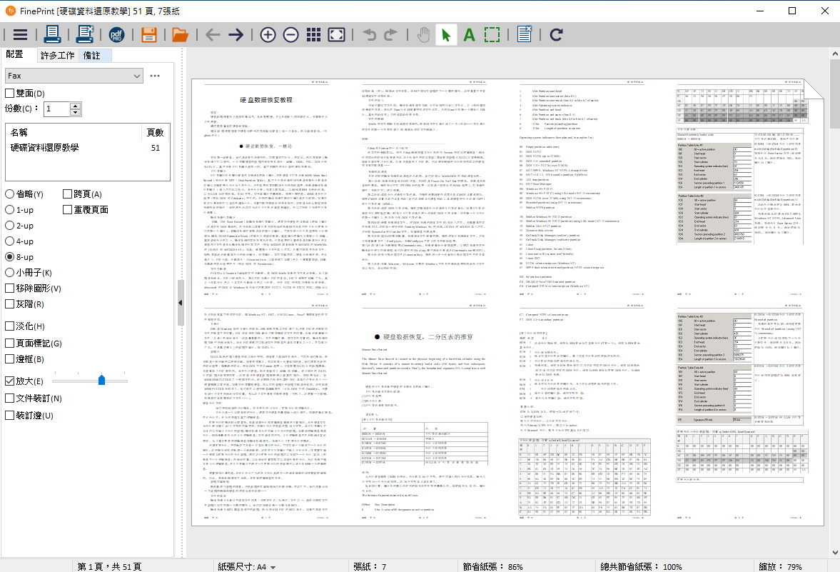Check the 重複頁面 checkbox
This screenshot has height=572, width=840.
point(67,210)
